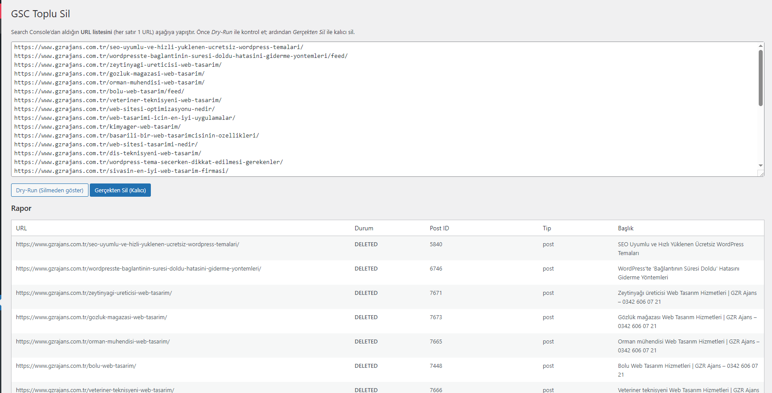Click Post ID 6746 in the report
The height and width of the screenshot is (393, 772).
pos(436,268)
